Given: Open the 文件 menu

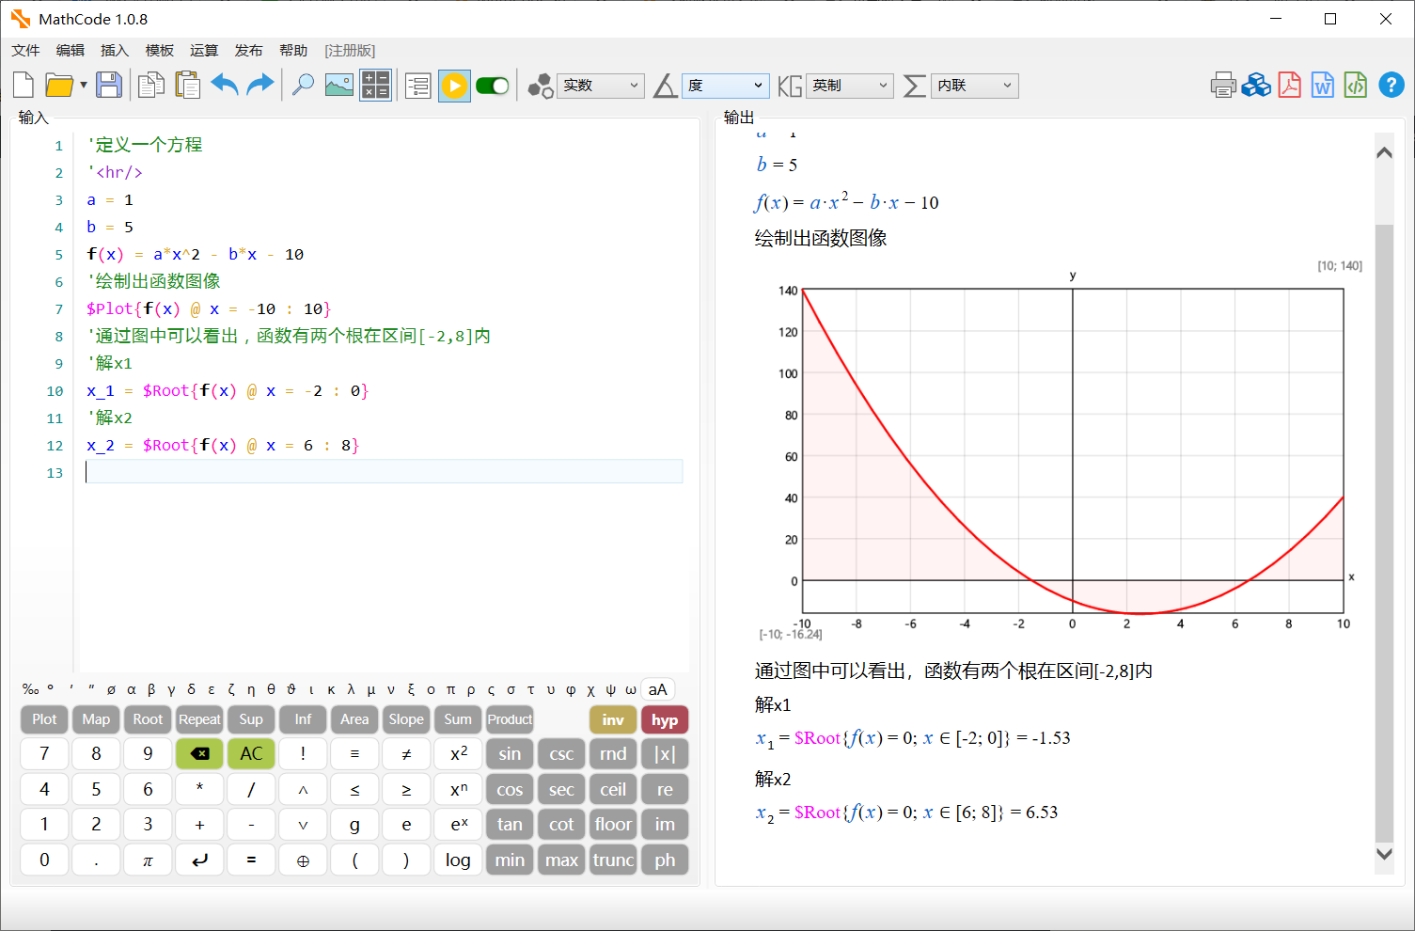Looking at the screenshot, I should (x=26, y=50).
